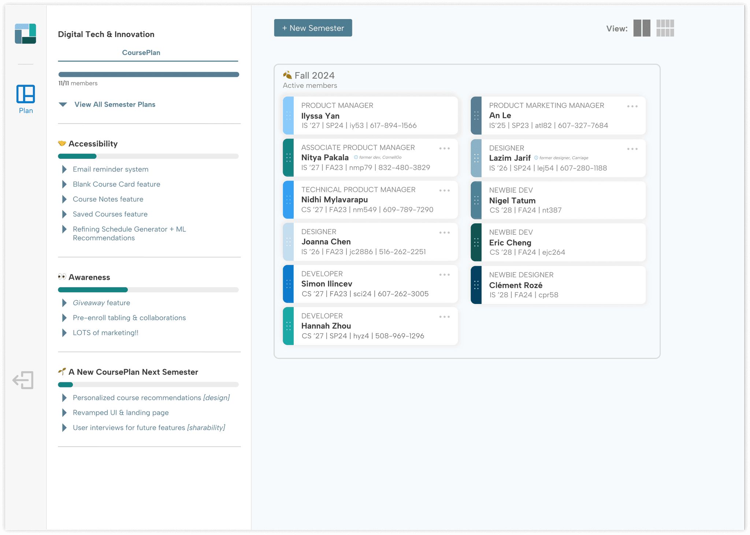750x535 pixels.
Task: Select the CoursePlan tab
Action: [141, 53]
